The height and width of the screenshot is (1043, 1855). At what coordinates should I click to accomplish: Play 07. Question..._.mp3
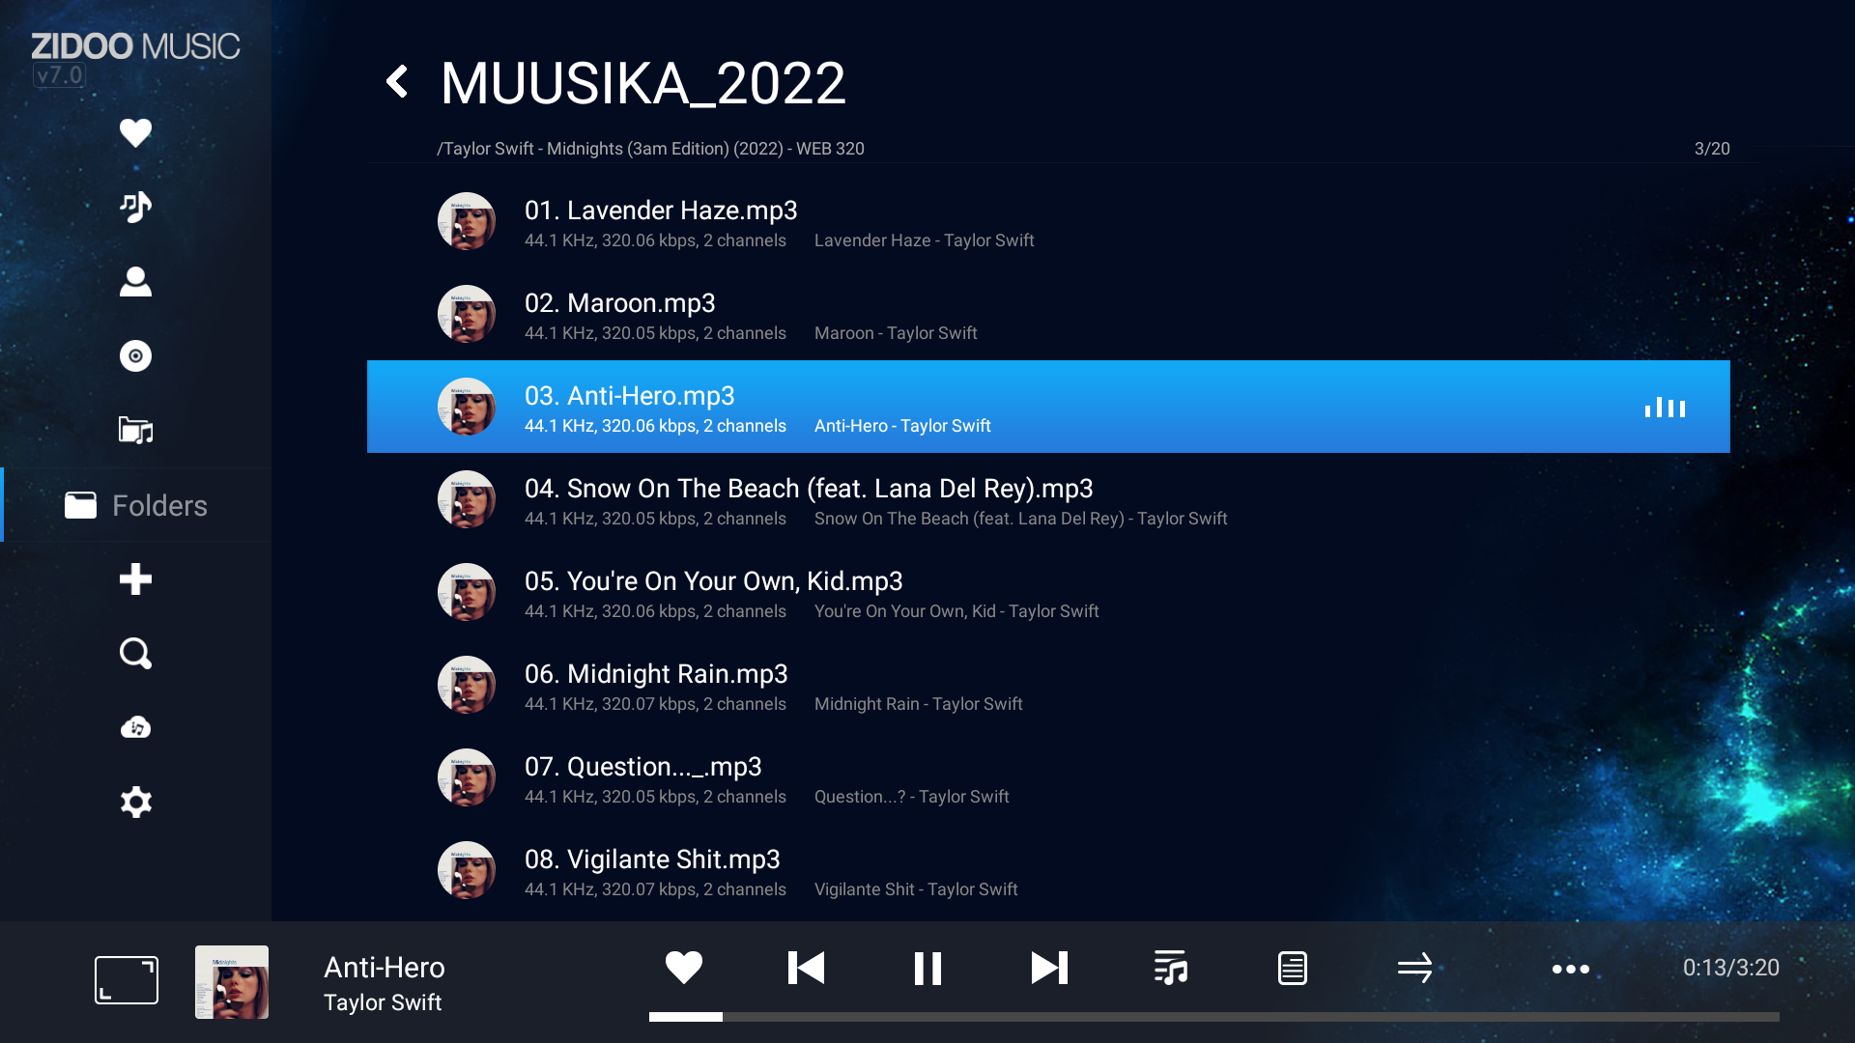click(1048, 778)
